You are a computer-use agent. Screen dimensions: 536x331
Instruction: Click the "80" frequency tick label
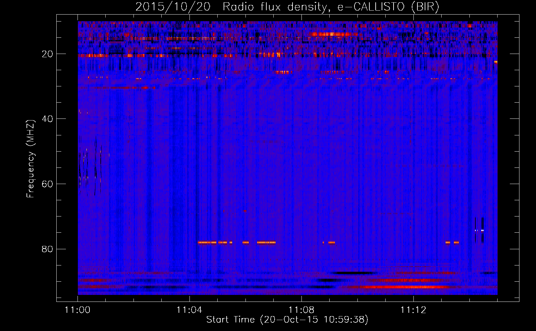[x=48, y=249]
